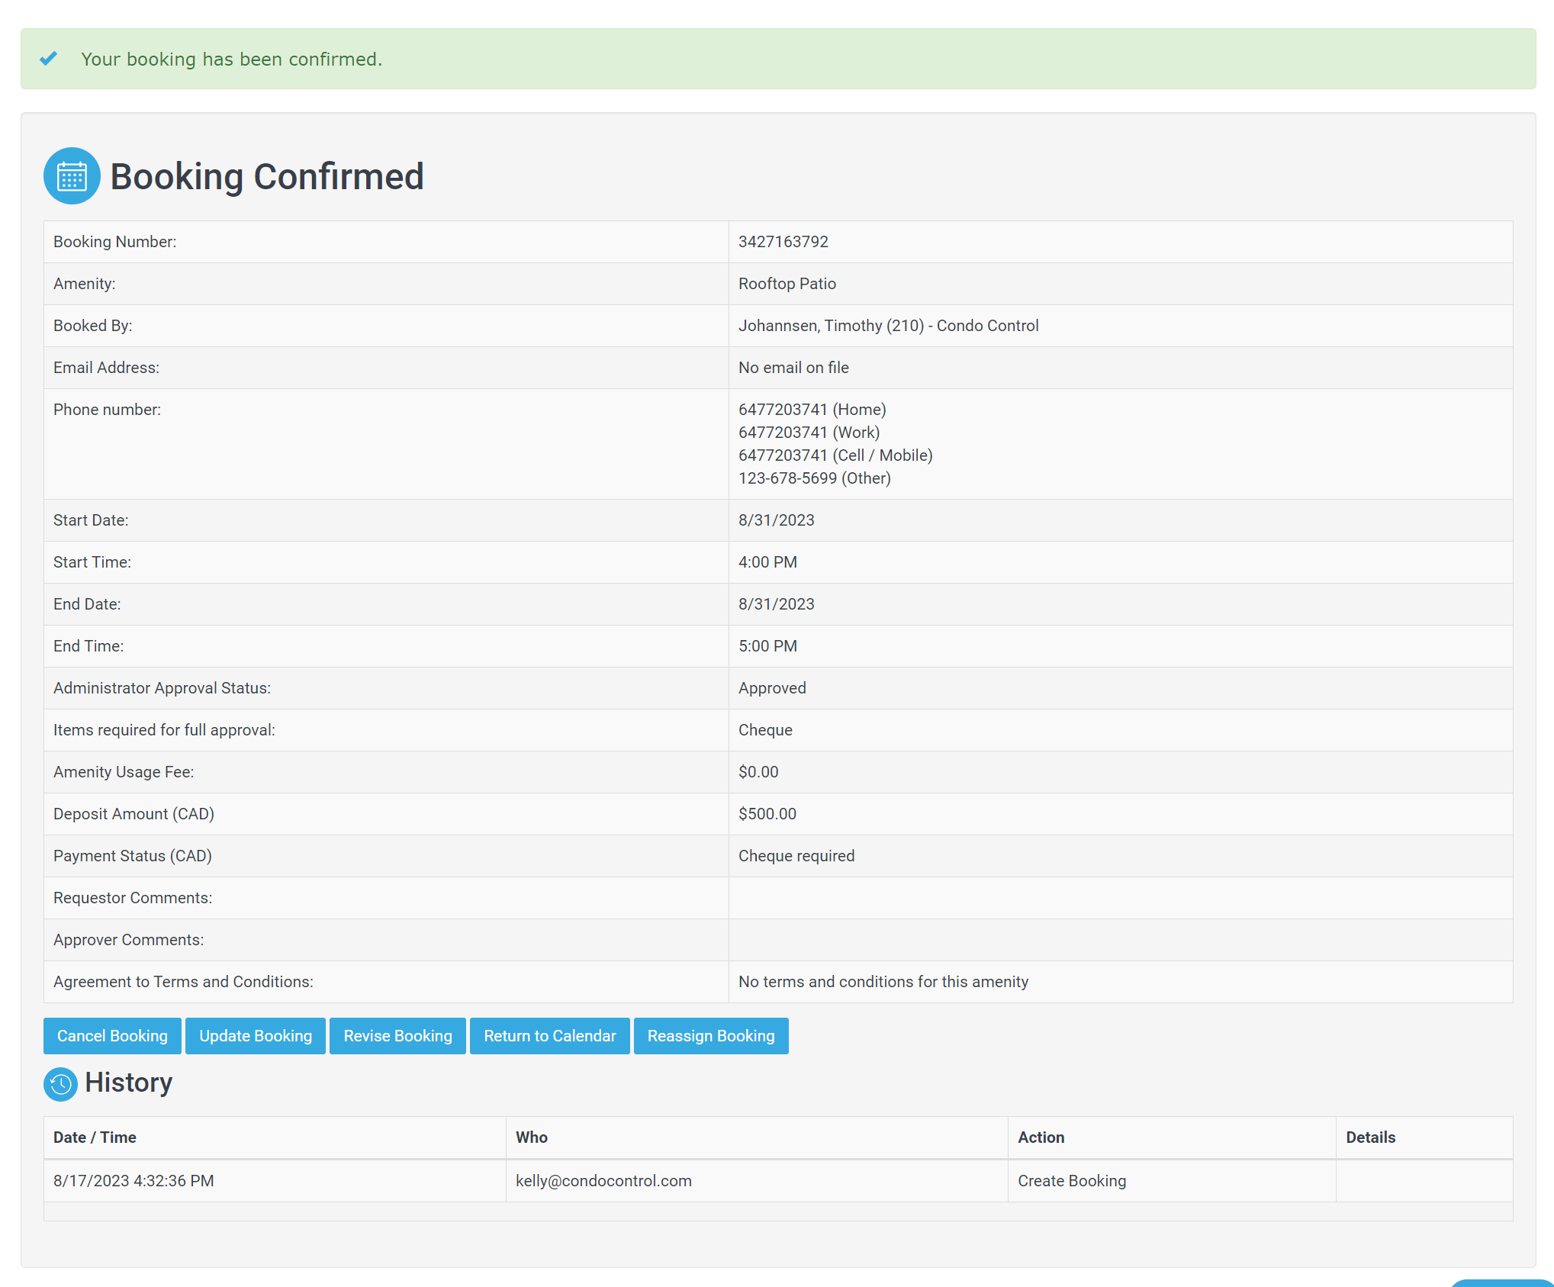Click the checkmark icon in confirmation banner
This screenshot has width=1554, height=1287.
(49, 59)
